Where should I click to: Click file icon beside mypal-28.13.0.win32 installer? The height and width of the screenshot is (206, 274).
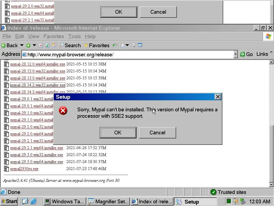click(x=6, y=71)
